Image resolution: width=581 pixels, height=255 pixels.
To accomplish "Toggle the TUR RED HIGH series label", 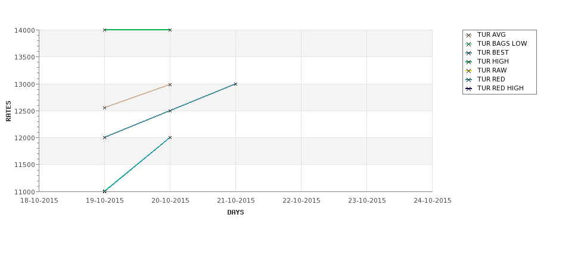I will tap(500, 89).
